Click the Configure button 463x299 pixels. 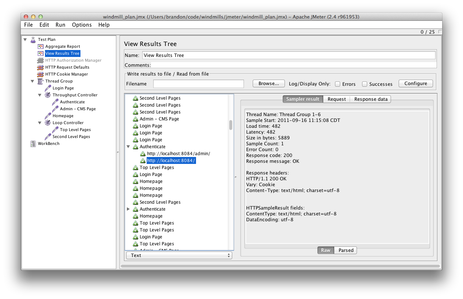click(x=415, y=84)
